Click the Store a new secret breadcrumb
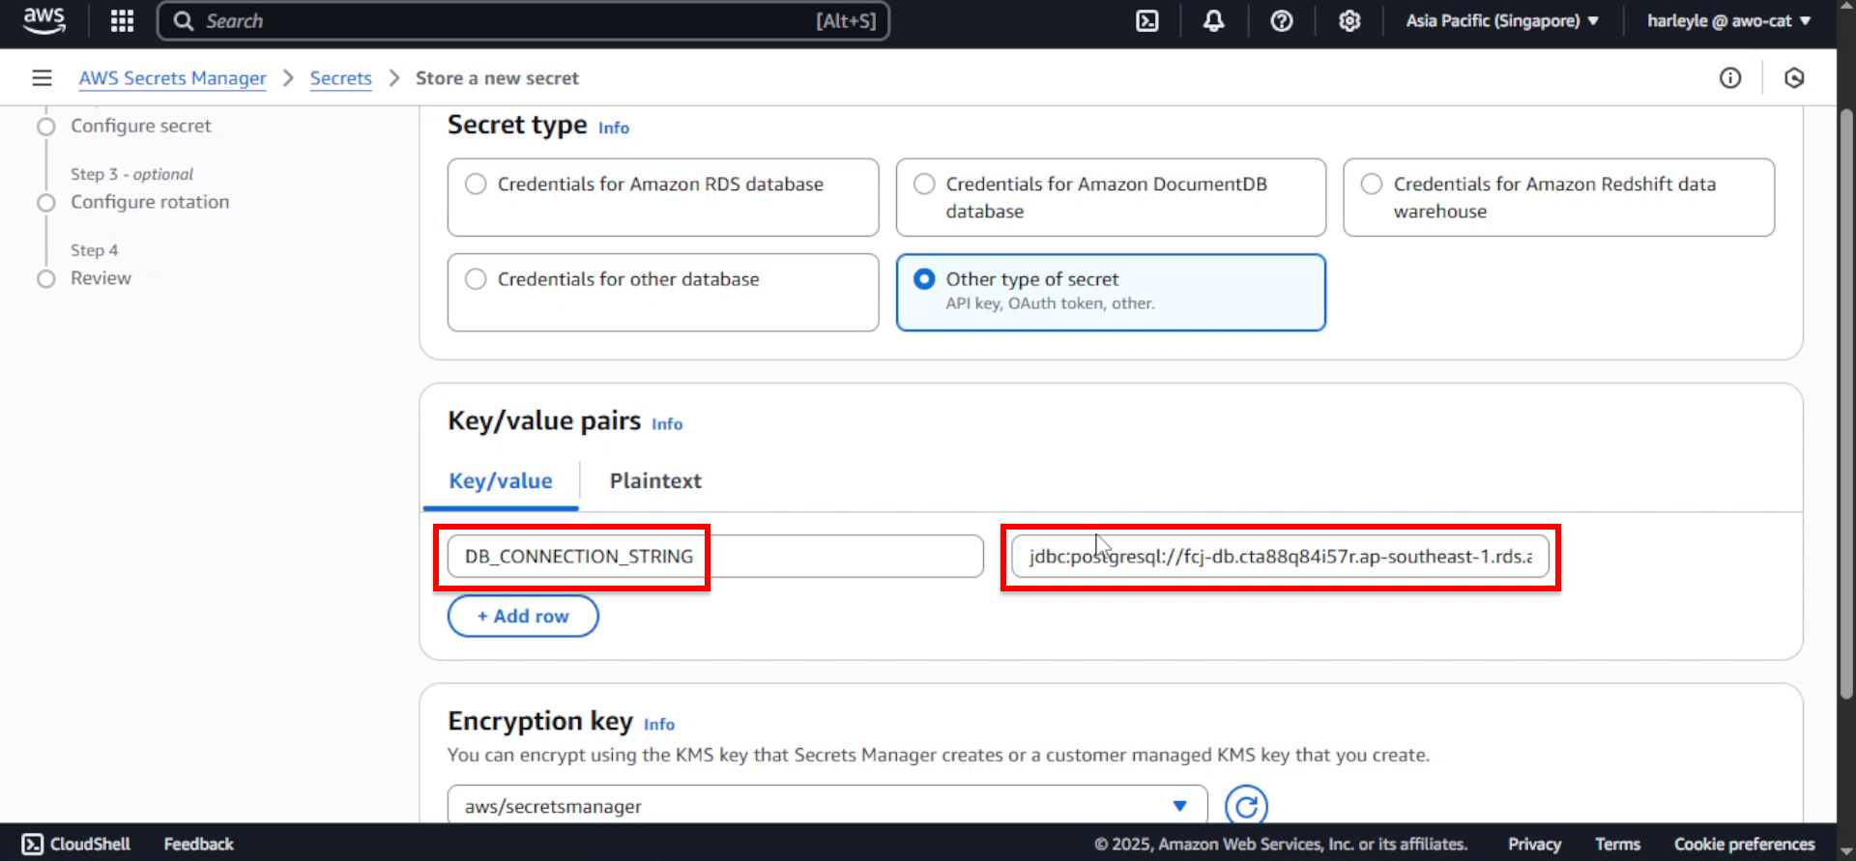The height and width of the screenshot is (861, 1856). pos(497,78)
